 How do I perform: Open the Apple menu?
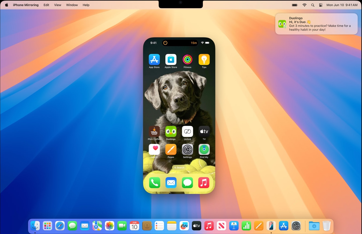(x=6, y=5)
